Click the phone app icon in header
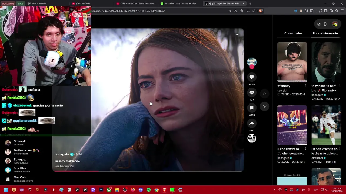Image resolution: width=346 pixels, height=194 pixels. point(325,24)
